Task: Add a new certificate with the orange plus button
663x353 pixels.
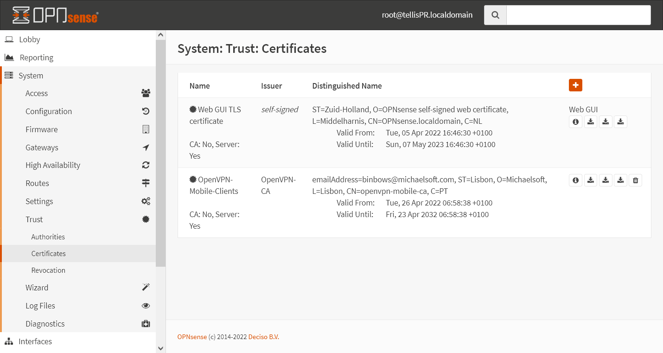Action: pyautogui.click(x=575, y=85)
